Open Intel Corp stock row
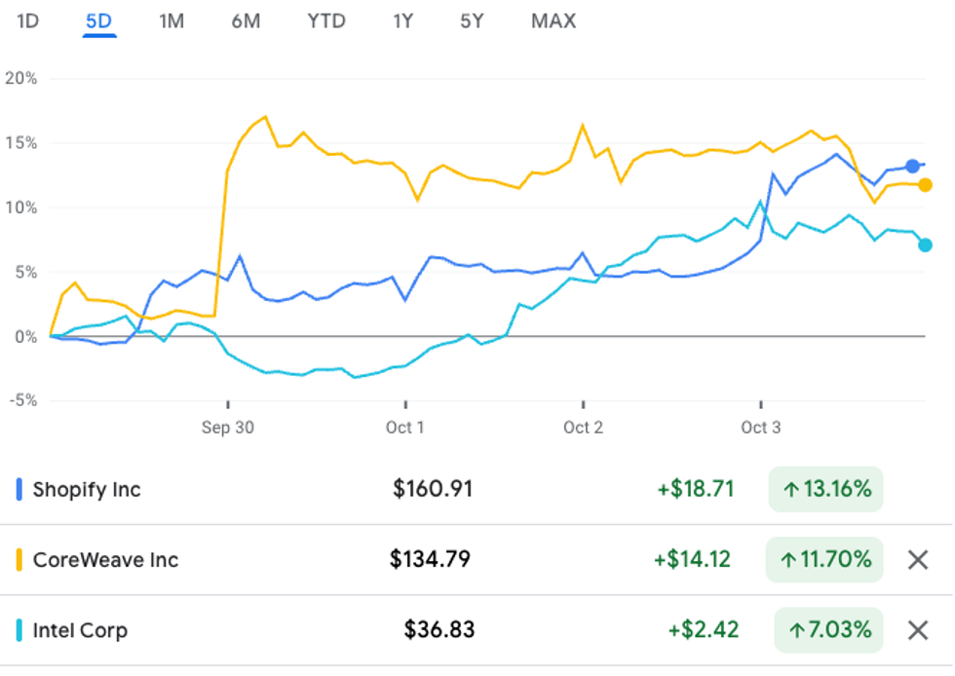The image size is (955, 676). [80, 630]
